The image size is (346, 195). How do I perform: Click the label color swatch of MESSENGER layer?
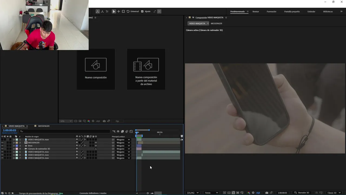[x=17, y=143]
